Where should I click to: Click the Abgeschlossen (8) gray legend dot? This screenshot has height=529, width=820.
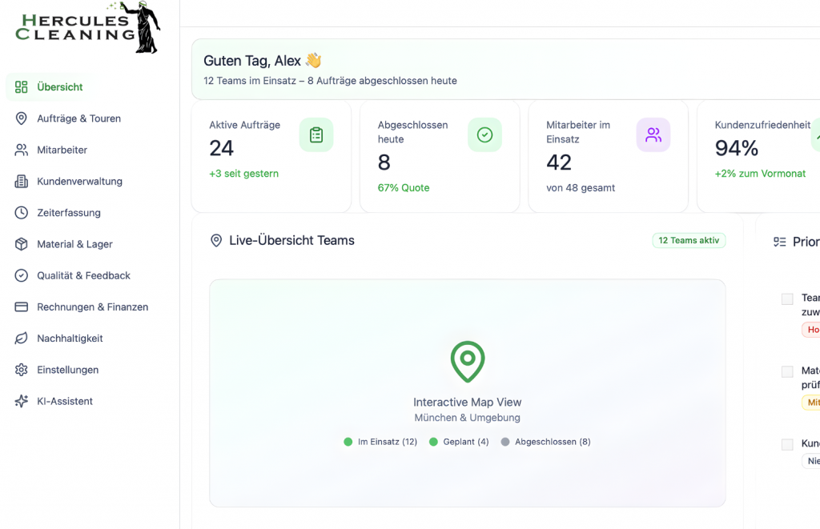click(x=504, y=442)
